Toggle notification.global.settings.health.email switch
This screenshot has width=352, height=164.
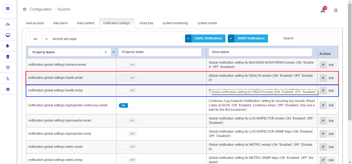pyautogui.click(x=128, y=78)
